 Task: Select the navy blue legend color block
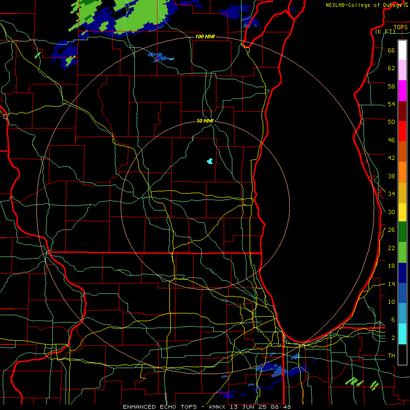click(402, 273)
